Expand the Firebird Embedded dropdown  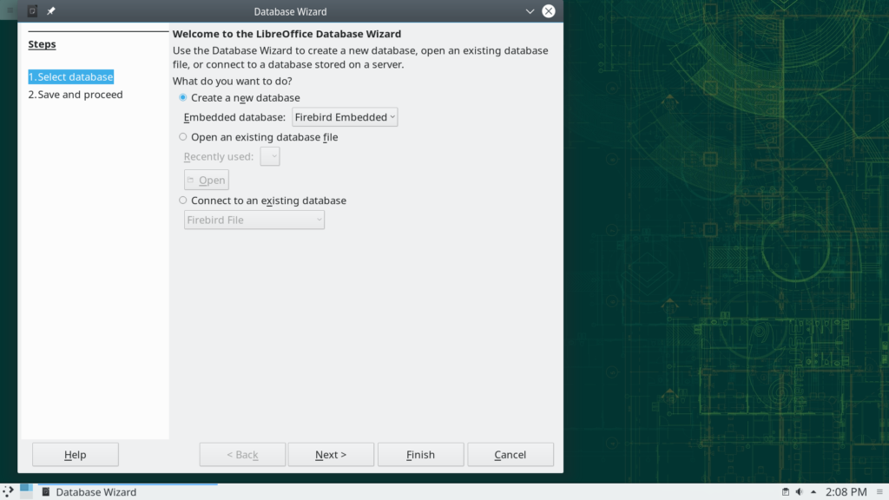(x=345, y=117)
